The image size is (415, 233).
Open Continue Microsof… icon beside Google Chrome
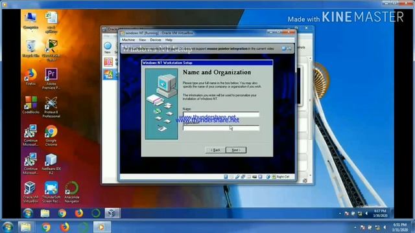(30, 135)
